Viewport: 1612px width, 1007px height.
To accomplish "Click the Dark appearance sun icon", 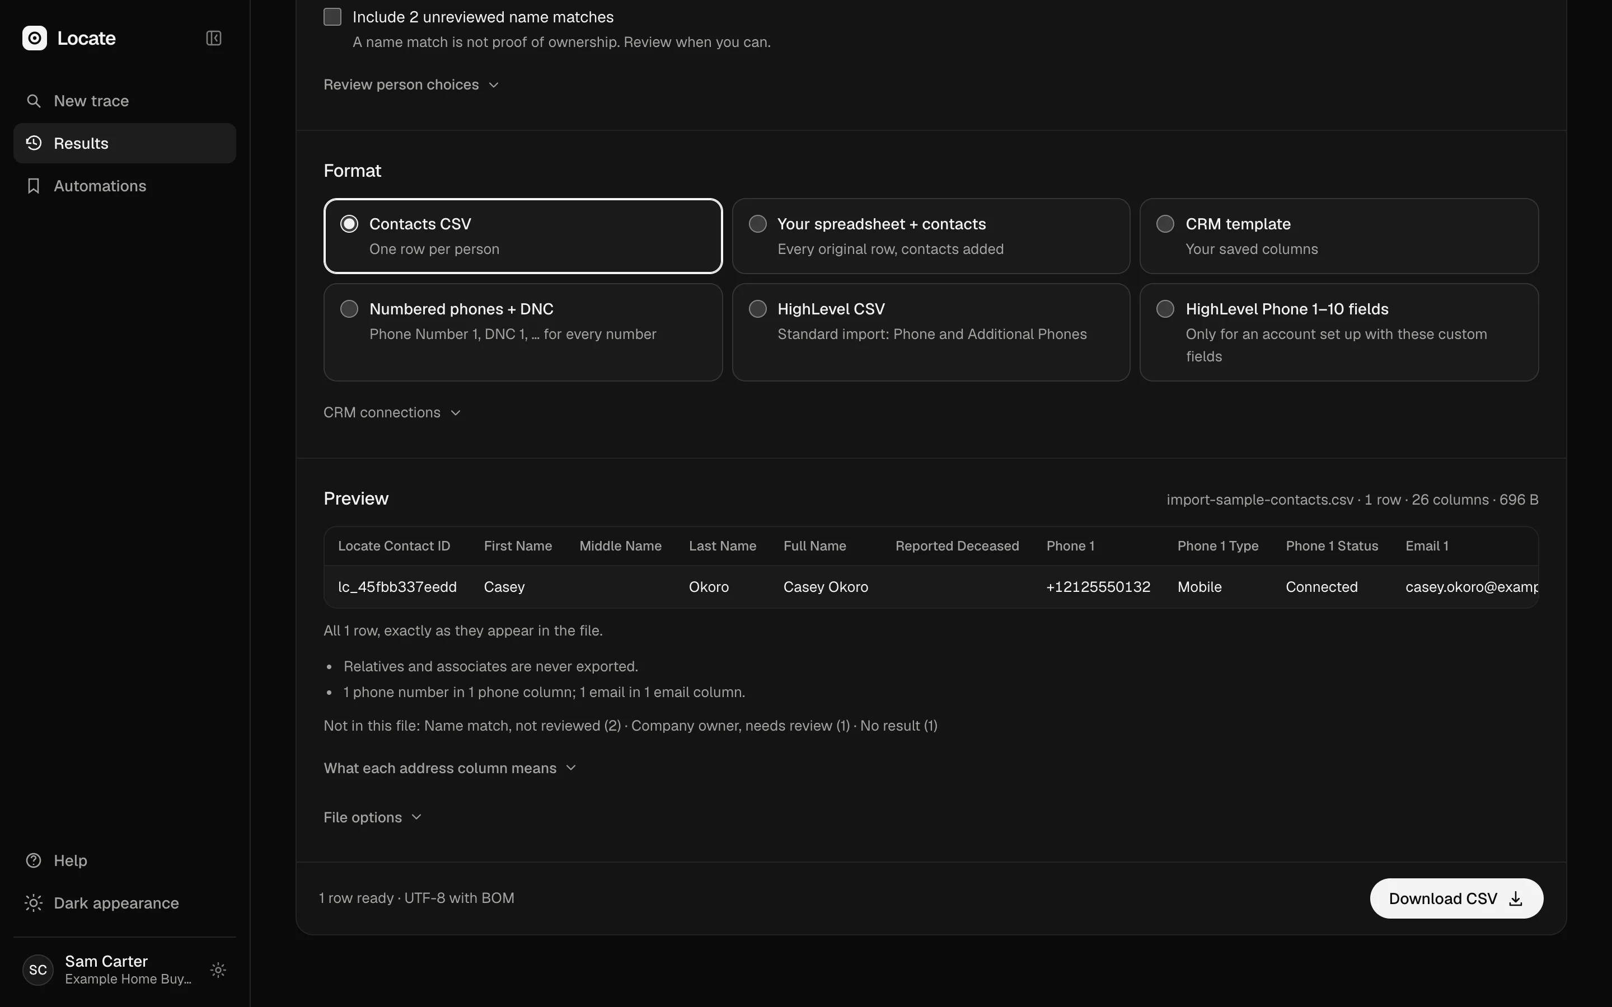I will coord(34,903).
